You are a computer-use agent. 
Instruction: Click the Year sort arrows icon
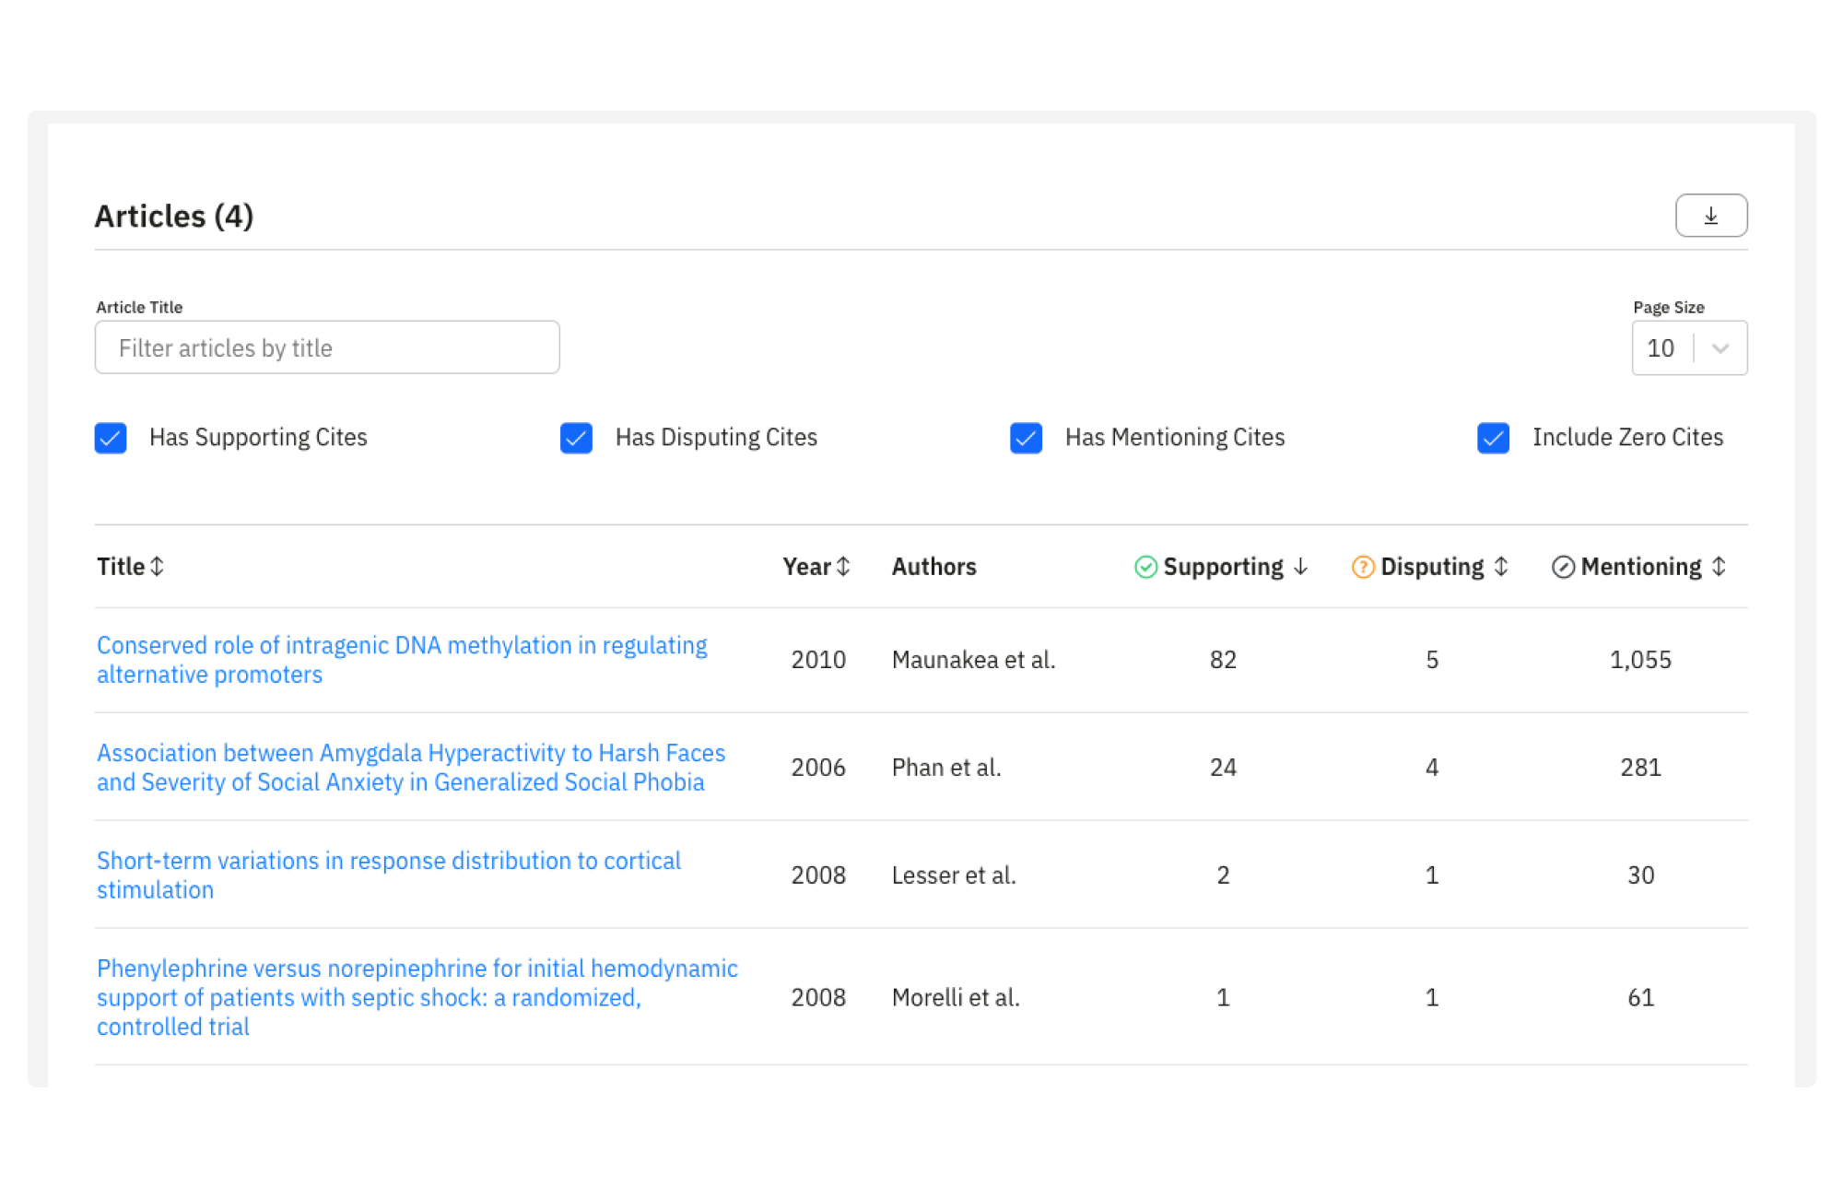[843, 567]
